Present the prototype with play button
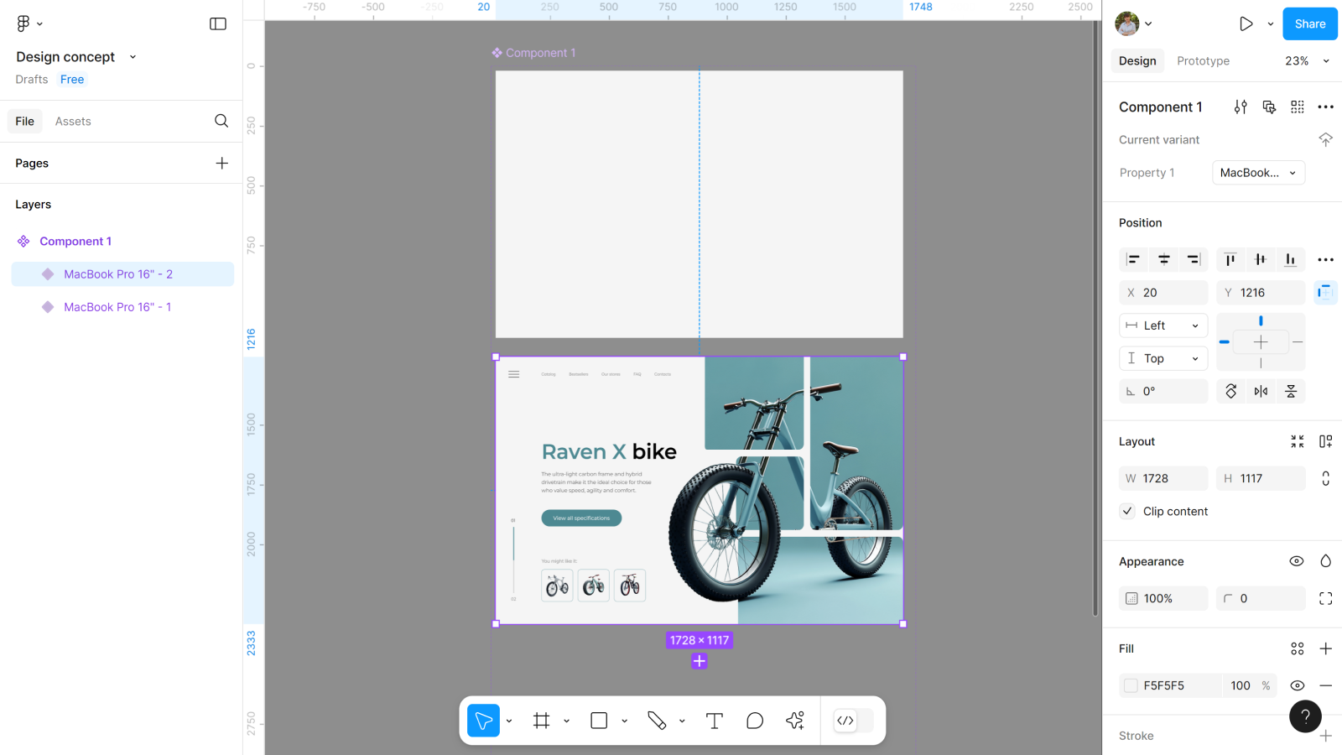Image resolution: width=1342 pixels, height=755 pixels. click(x=1246, y=23)
